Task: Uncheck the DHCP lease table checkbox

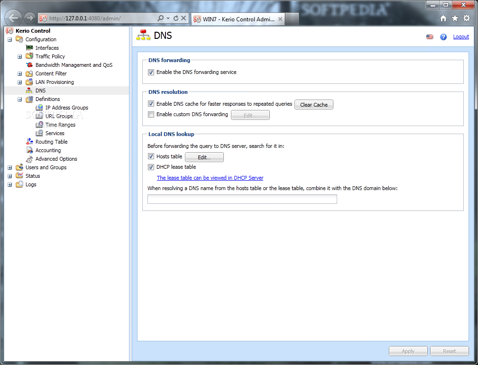Action: coord(151,167)
